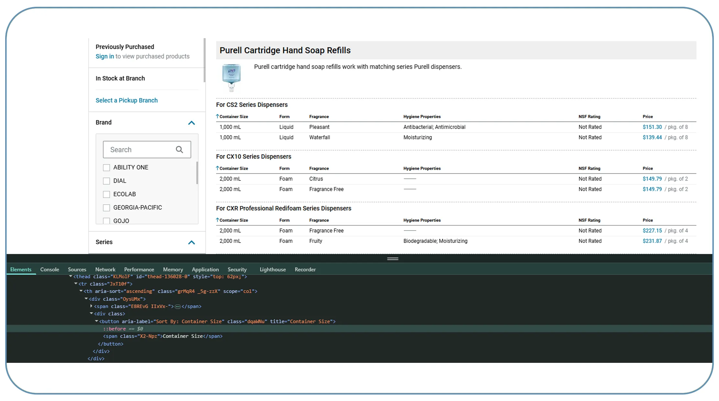Screen dimensions: 719x401
Task: Open the $151.30 price link
Action: pyautogui.click(x=652, y=127)
